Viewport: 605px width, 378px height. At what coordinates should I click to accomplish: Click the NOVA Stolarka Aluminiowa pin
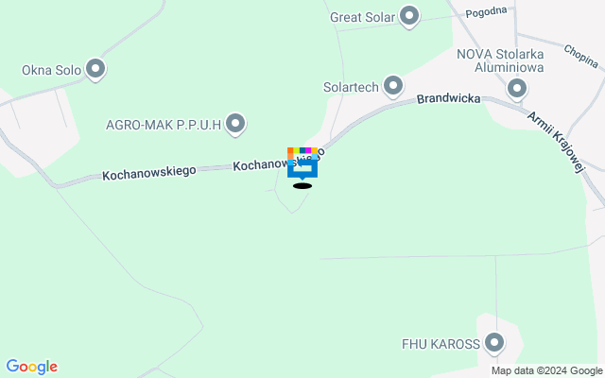[x=517, y=90]
